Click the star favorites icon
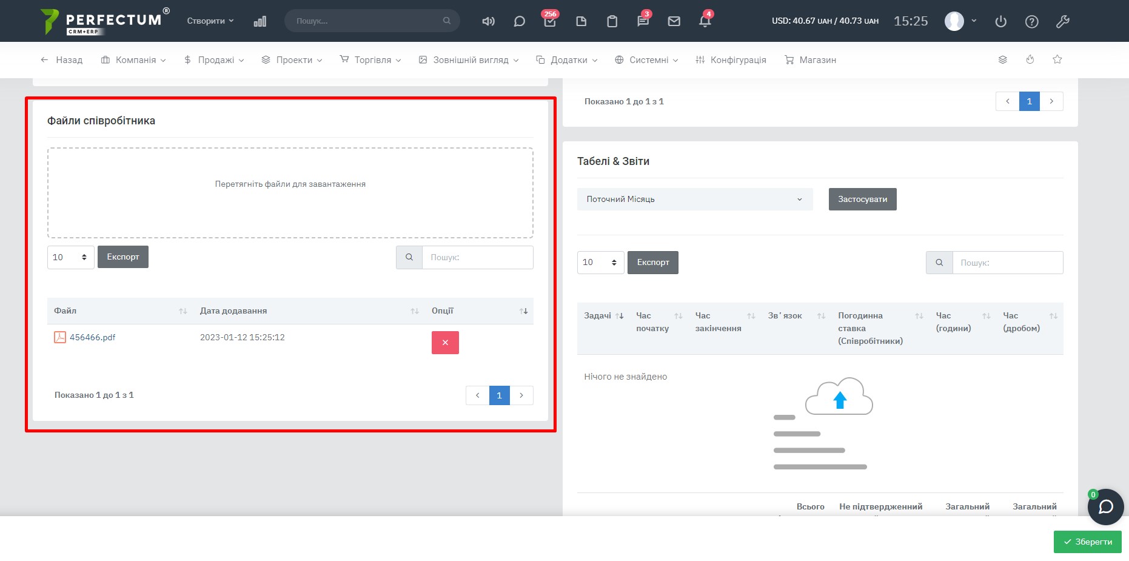Image resolution: width=1129 pixels, height=561 pixels. 1057,59
